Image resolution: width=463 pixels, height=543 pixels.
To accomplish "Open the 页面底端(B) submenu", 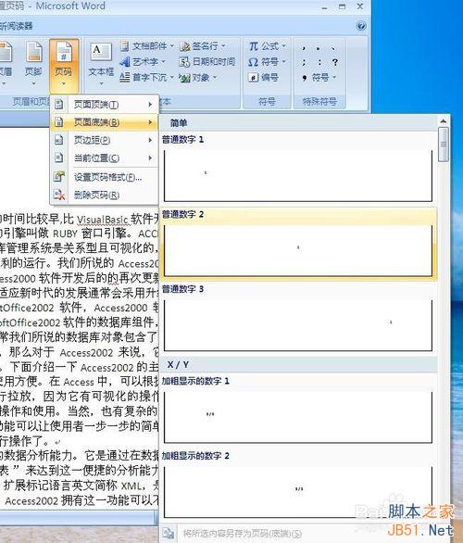I will (x=105, y=122).
